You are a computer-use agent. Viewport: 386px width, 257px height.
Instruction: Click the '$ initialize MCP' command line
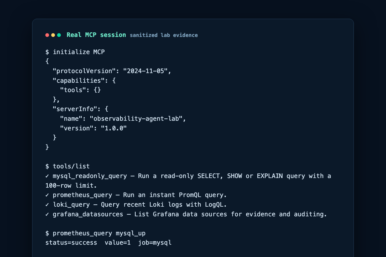(x=75, y=52)
